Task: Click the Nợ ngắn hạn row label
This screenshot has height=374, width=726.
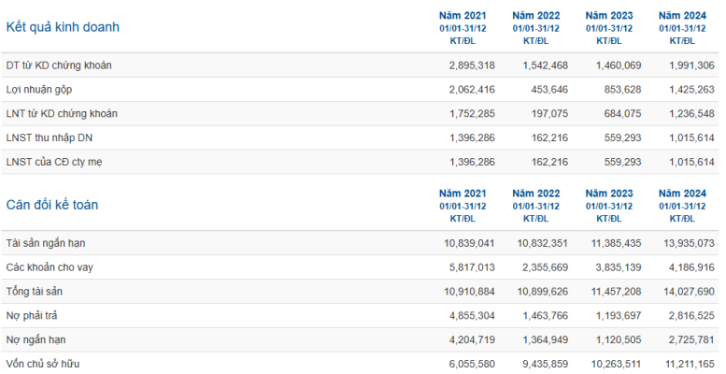Action: 36,339
